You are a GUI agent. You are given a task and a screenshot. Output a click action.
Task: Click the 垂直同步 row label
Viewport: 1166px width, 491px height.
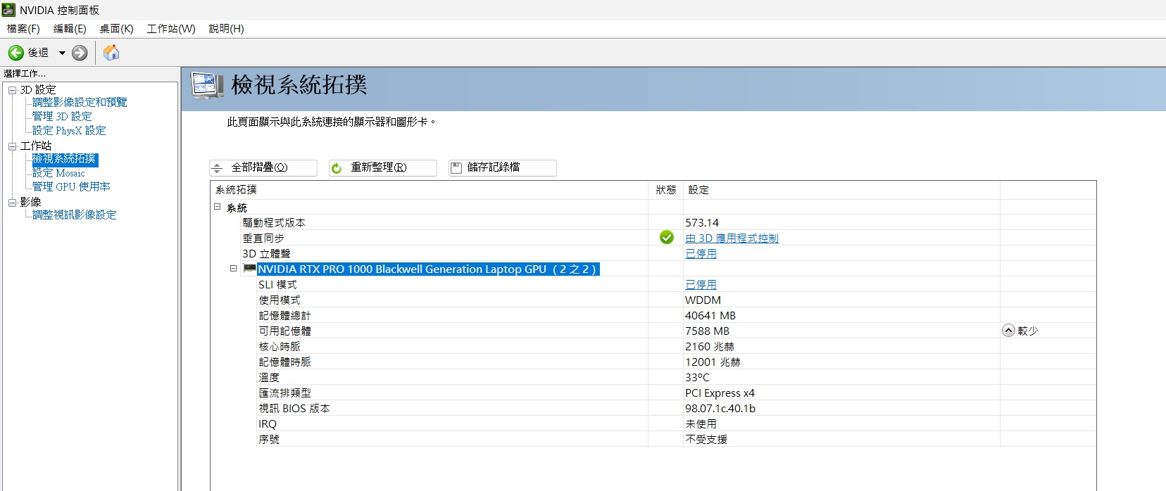coord(263,238)
